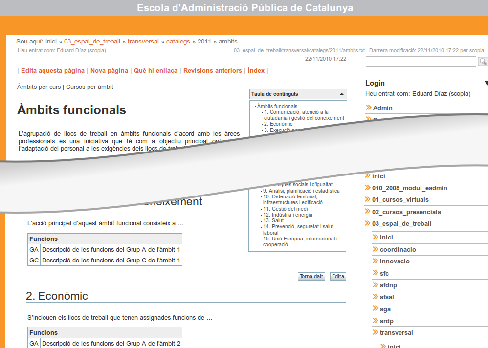488x348 pixels.
Task: Click the arrow icon beside sfdnp
Action: pyautogui.click(x=376, y=285)
